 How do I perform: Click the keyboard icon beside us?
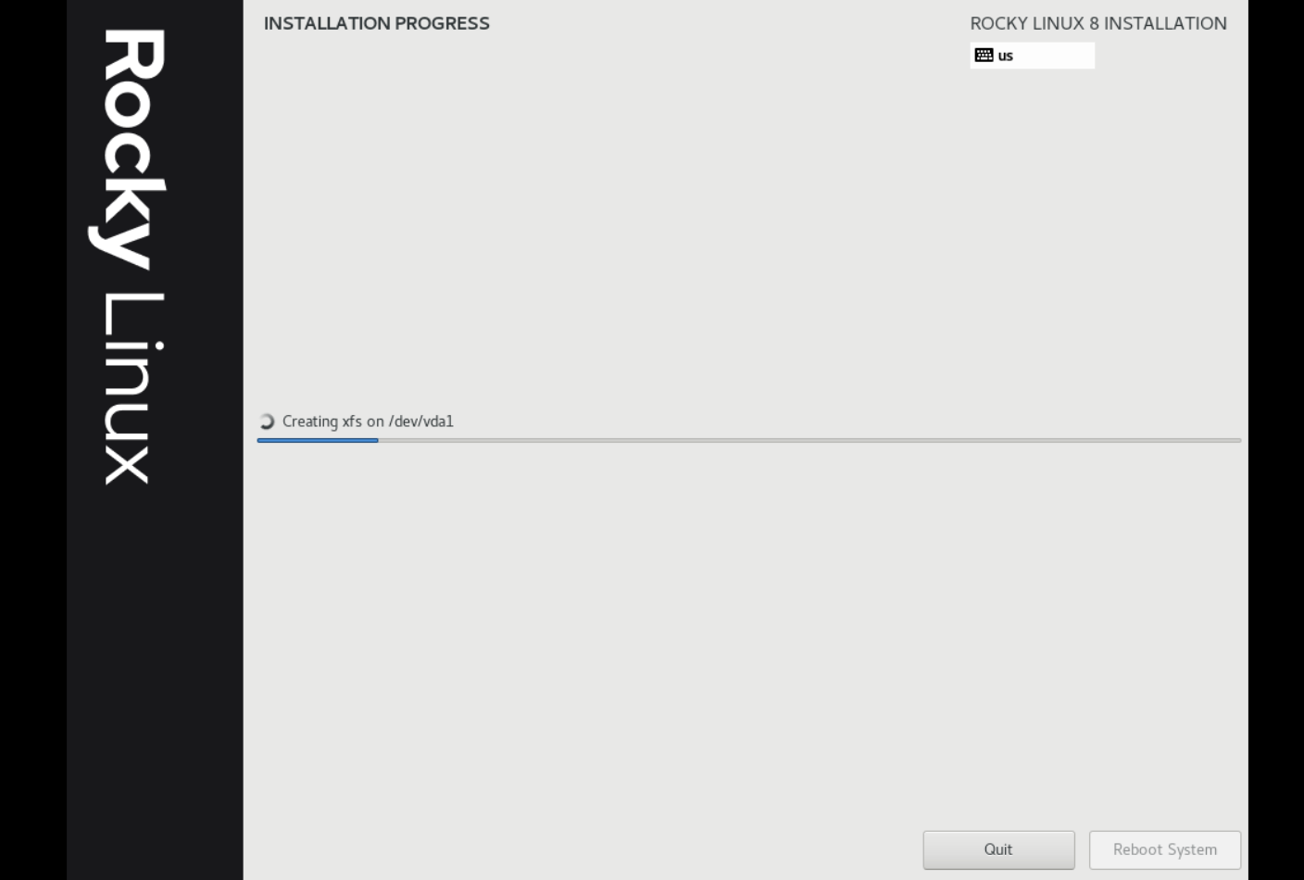point(984,56)
